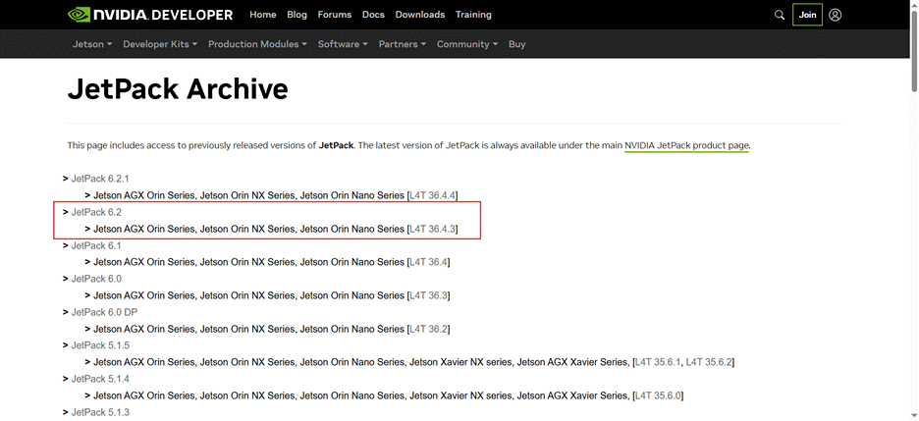The height and width of the screenshot is (421, 919).
Task: Click the NVIDIA Developer logo
Action: [150, 15]
